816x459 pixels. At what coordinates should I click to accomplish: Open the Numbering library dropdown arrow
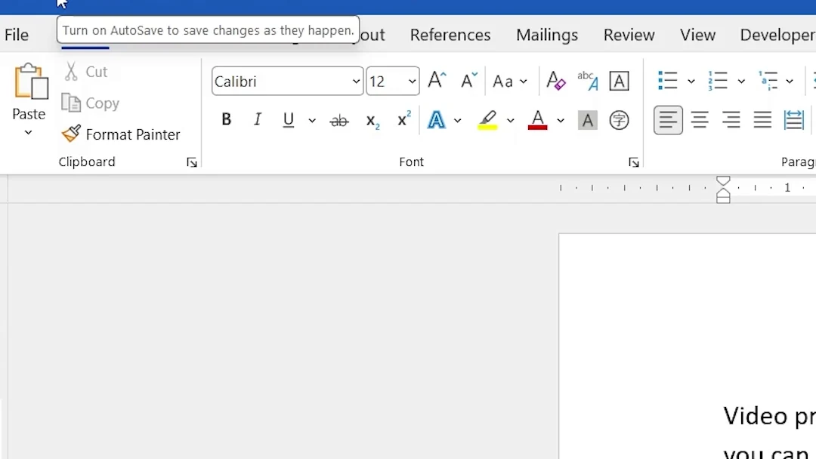coord(741,82)
